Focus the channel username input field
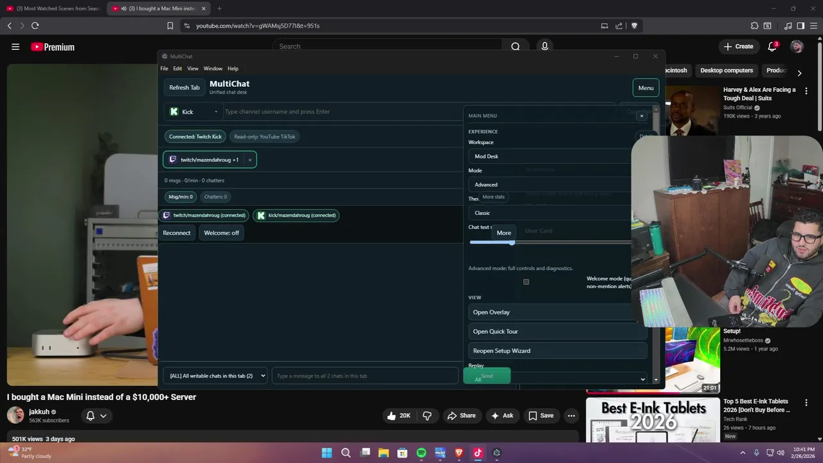The image size is (823, 463). pyautogui.click(x=421, y=111)
